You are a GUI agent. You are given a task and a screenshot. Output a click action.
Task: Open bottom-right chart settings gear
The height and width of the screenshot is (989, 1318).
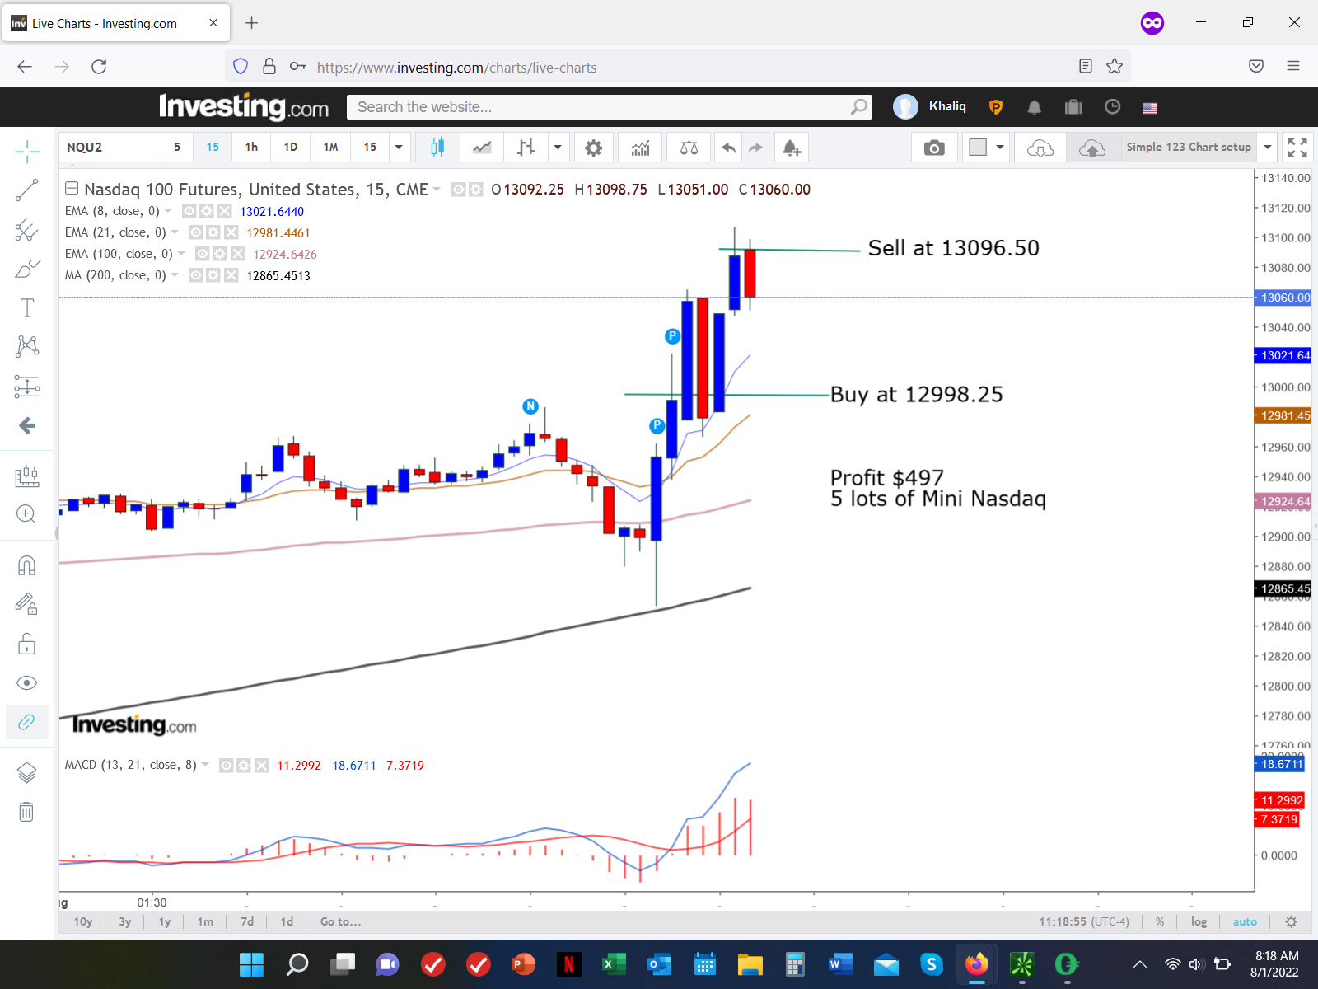coord(1291,921)
